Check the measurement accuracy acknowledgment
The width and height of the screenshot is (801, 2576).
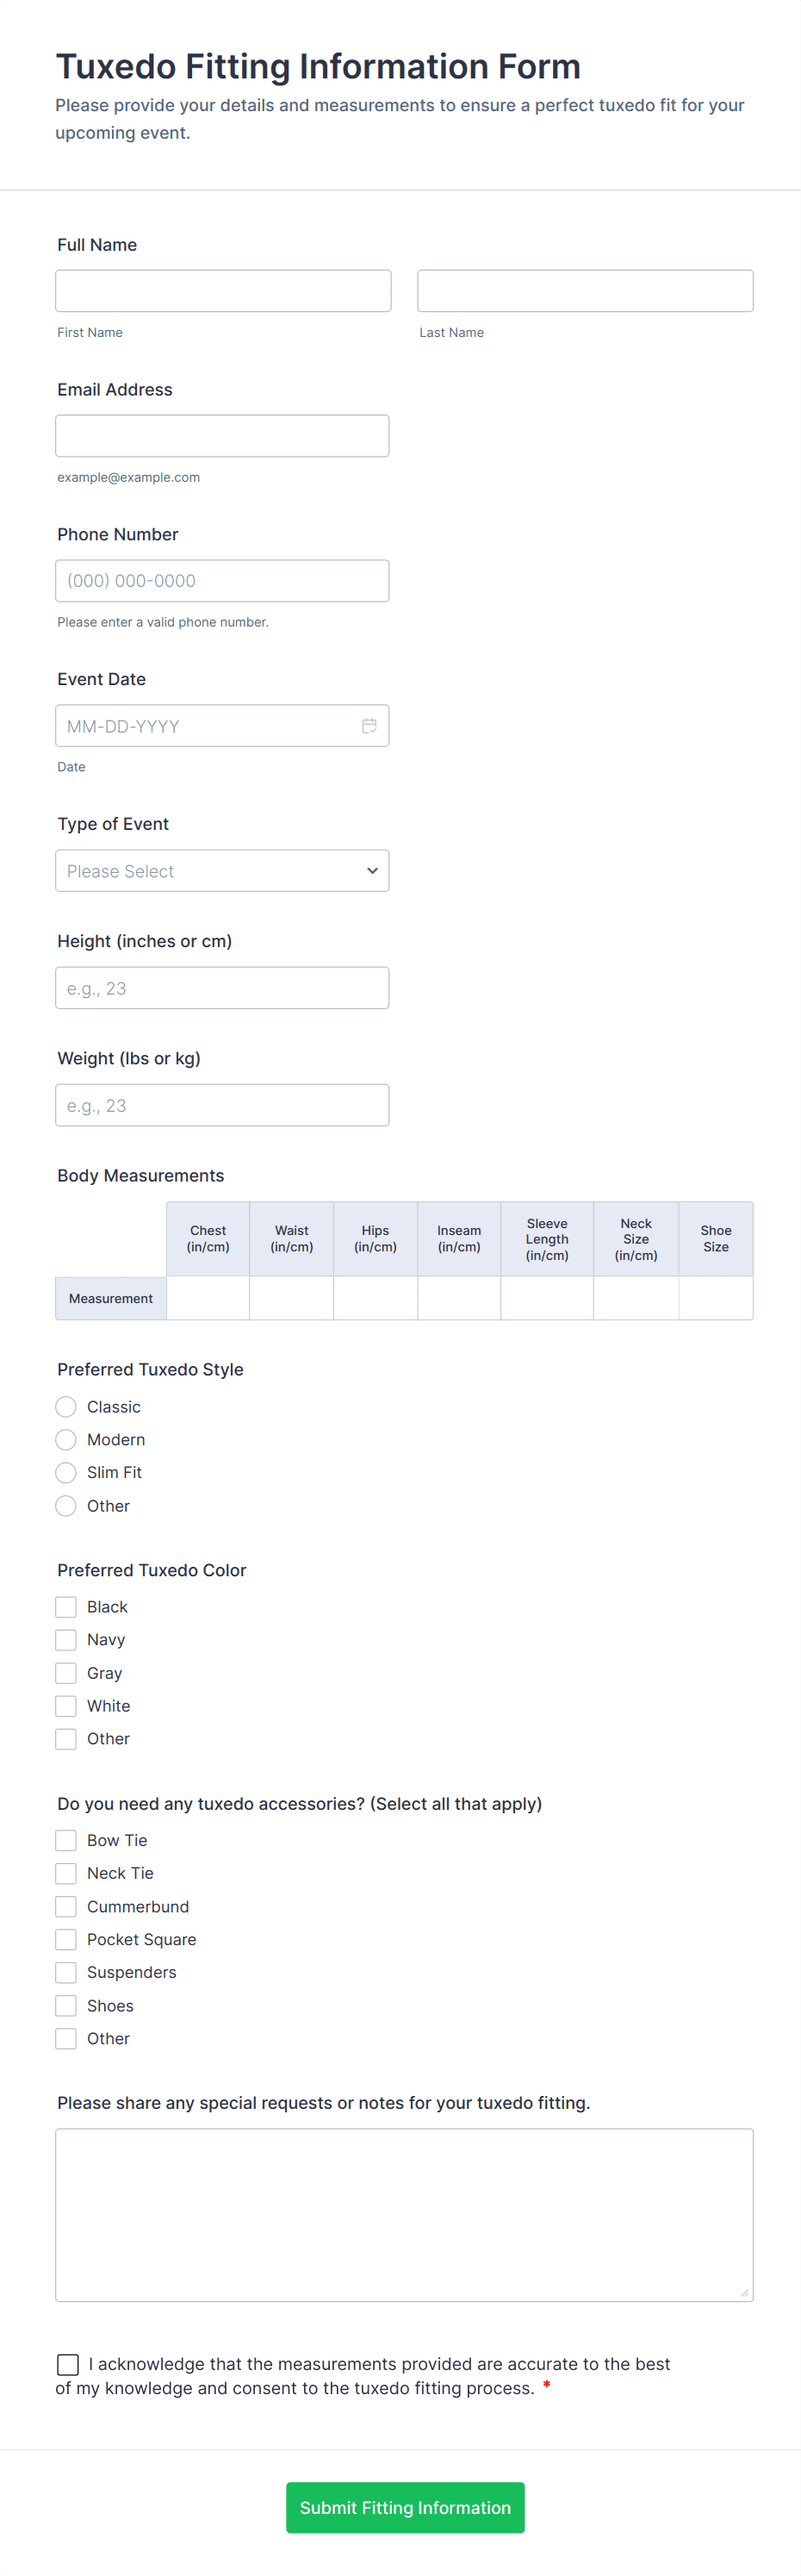click(x=67, y=2364)
